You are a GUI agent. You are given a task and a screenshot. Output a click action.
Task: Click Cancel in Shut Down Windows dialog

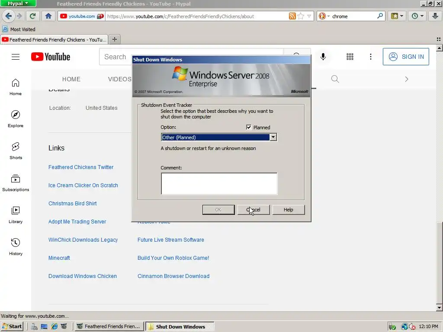point(254,210)
